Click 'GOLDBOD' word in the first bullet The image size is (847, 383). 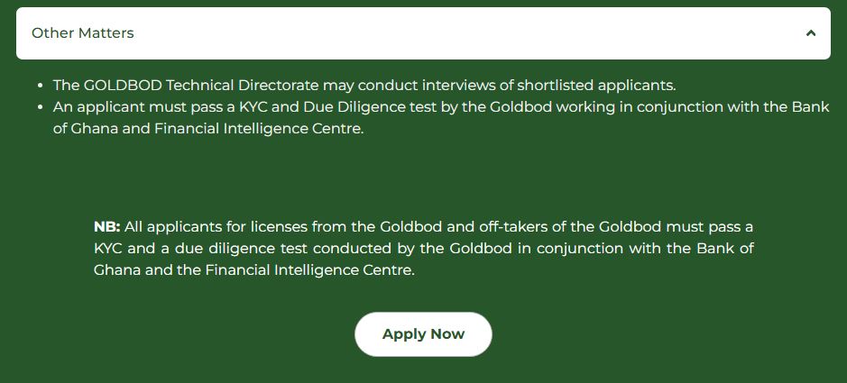(x=124, y=86)
